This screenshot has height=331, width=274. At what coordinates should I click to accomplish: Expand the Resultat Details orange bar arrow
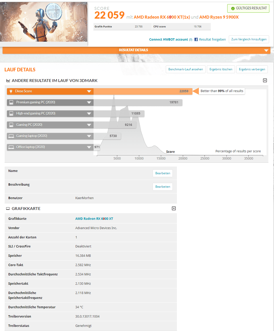(x=266, y=50)
